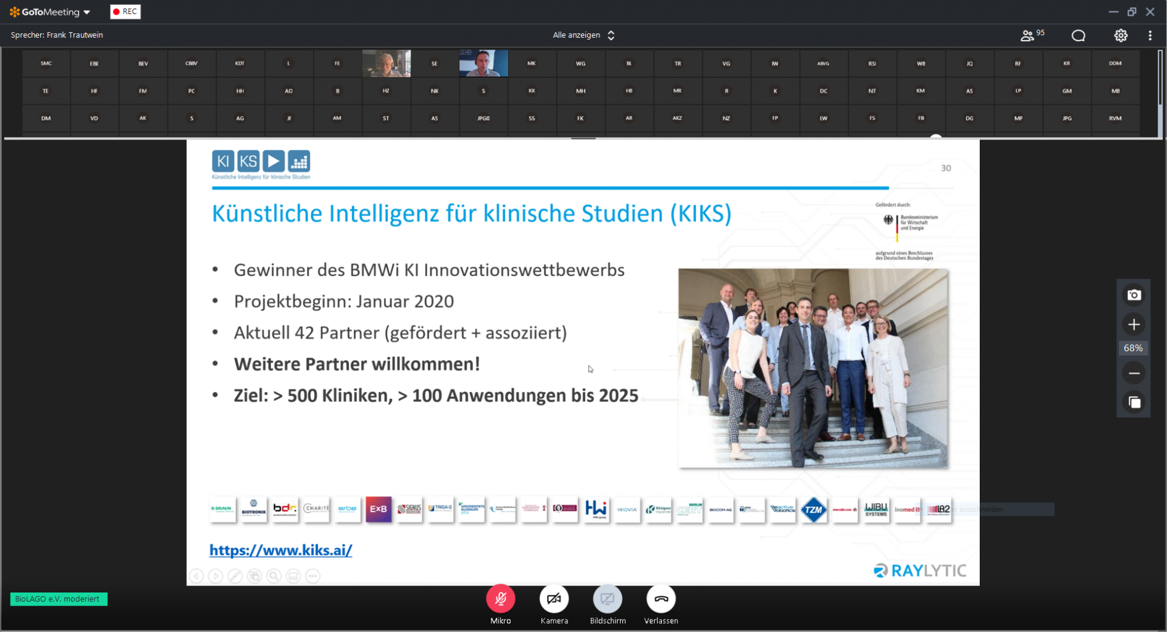Expand the GoToMeeting dropdown menu

(x=87, y=12)
